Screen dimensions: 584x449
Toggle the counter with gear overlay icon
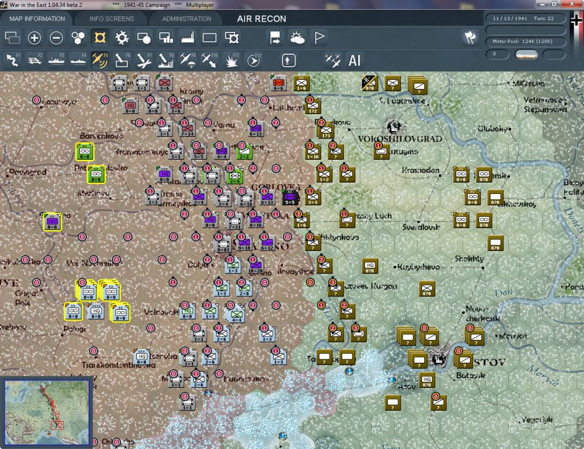(232, 38)
